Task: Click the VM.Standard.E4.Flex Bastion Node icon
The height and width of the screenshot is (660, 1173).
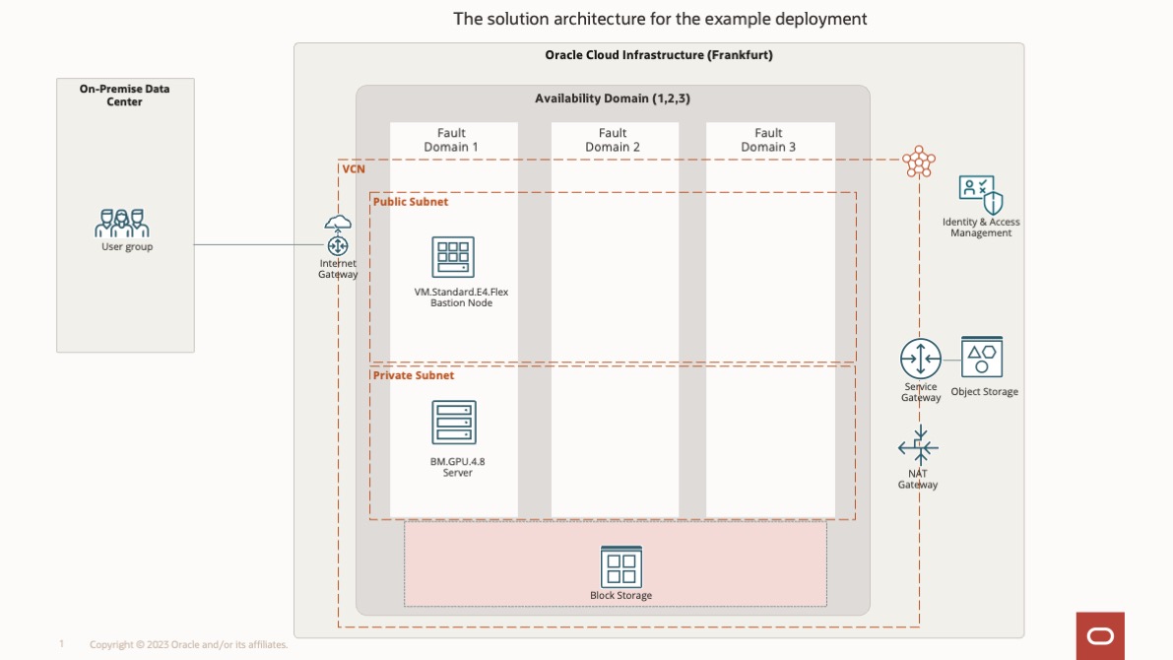Action: point(453,258)
